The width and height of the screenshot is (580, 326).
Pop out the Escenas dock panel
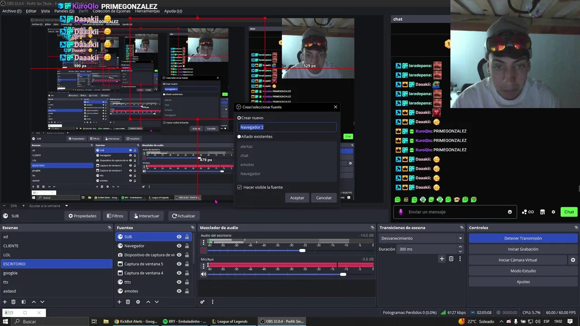coord(109,228)
